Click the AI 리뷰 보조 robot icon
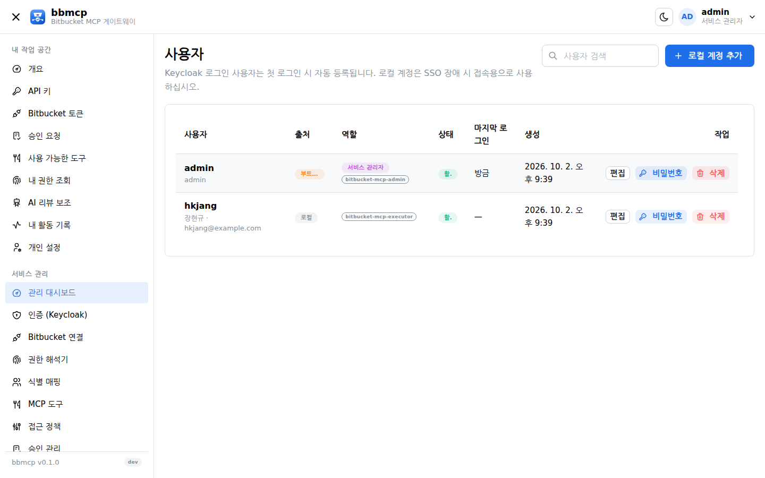This screenshot has height=478, width=765. pos(17,203)
